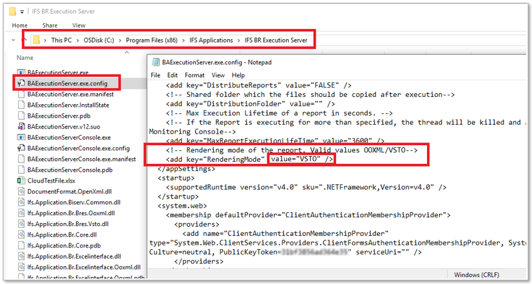Click the Notepad icon in the title bar
Image resolution: width=532 pixels, height=284 pixels.
(154, 62)
